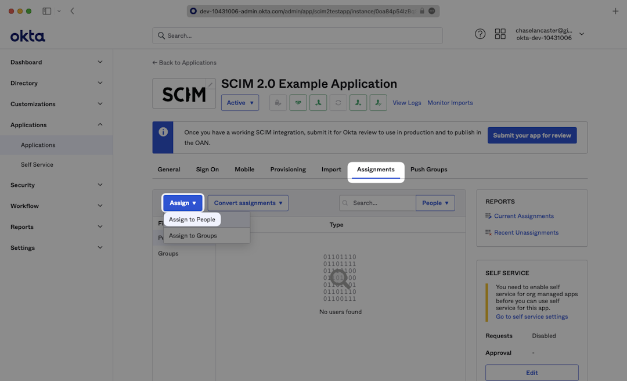Open the People search filter dropdown

coord(435,203)
